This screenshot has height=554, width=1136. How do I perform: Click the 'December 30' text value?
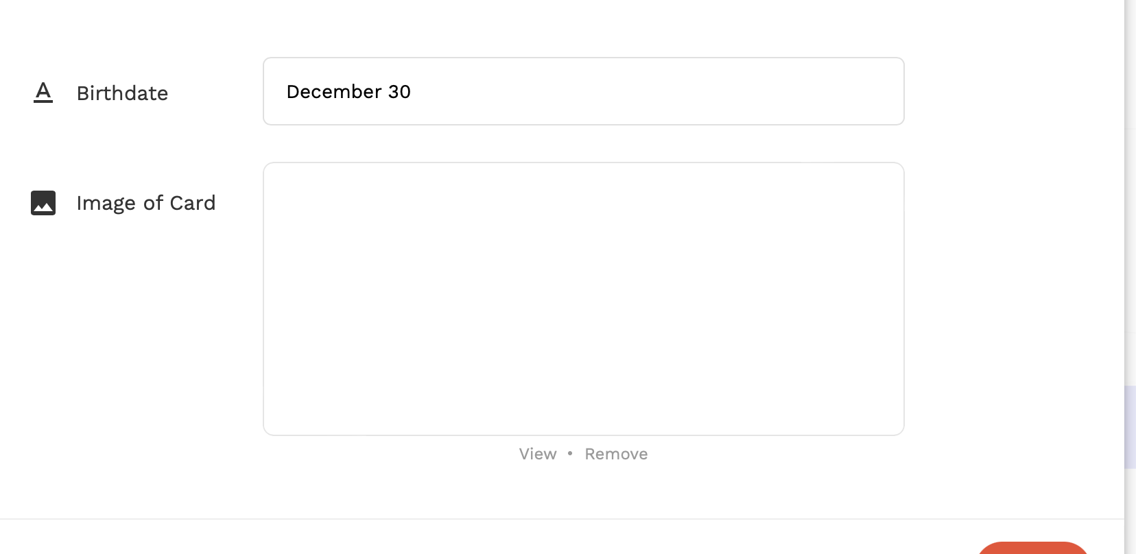[x=348, y=92]
